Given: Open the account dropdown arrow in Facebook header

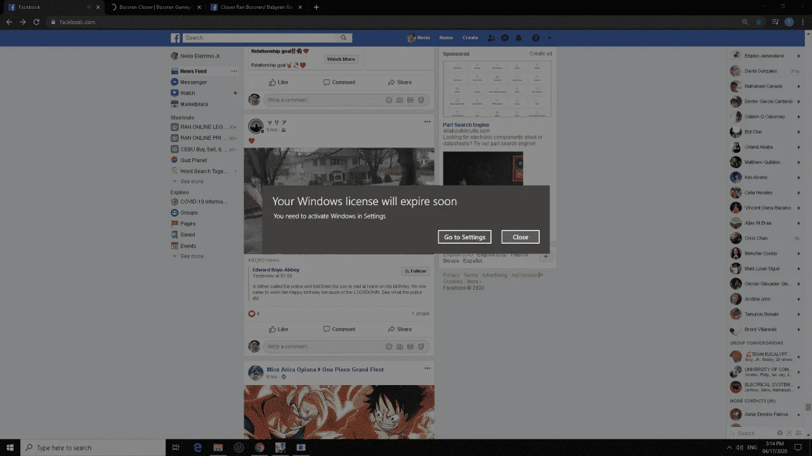Looking at the screenshot, I should click(x=549, y=38).
